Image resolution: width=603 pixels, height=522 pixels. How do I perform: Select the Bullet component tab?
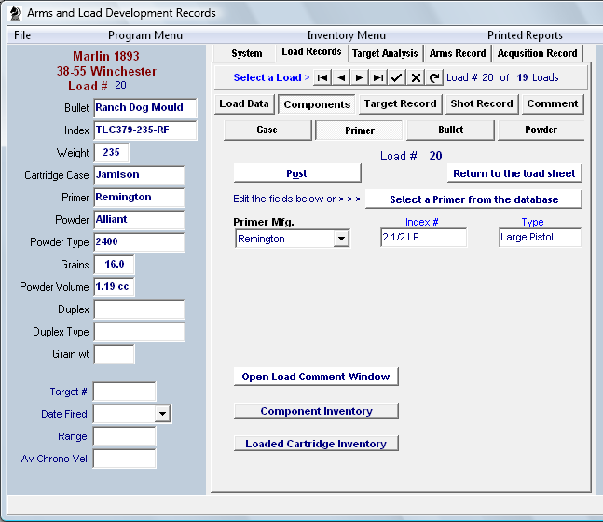point(450,130)
